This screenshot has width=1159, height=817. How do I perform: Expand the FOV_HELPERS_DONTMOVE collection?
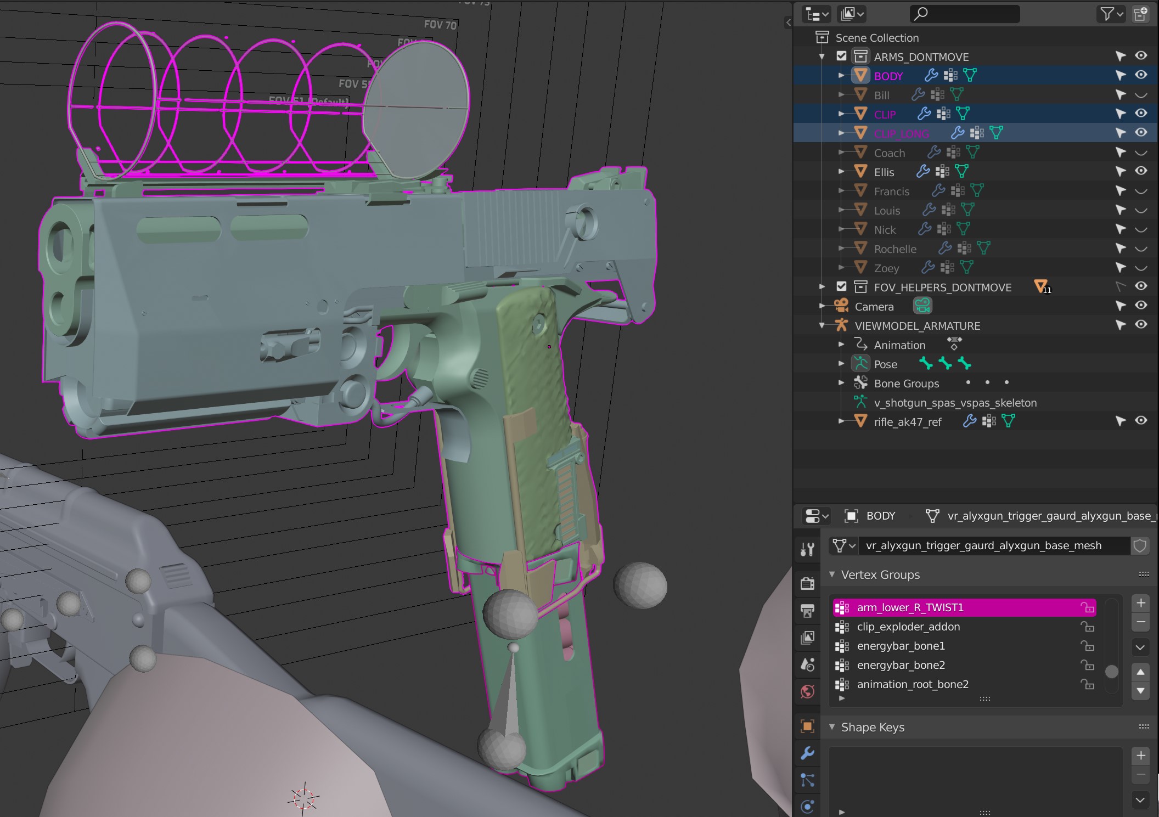[822, 286]
